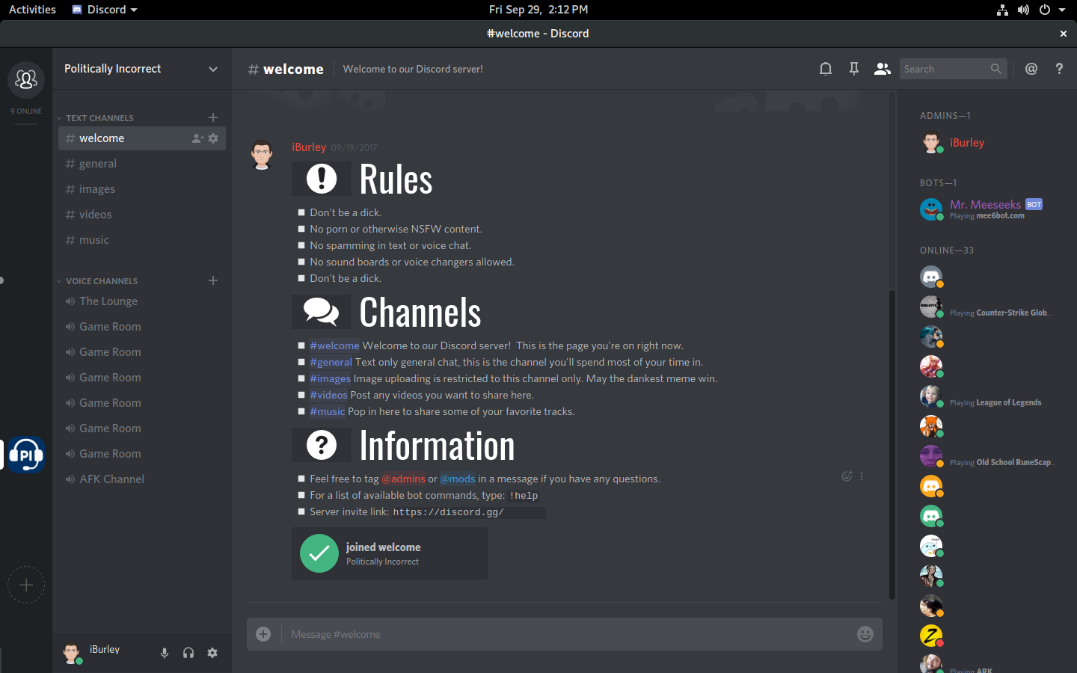The image size is (1077, 673).
Task: Open member playing League of Legends
Action: [987, 396]
